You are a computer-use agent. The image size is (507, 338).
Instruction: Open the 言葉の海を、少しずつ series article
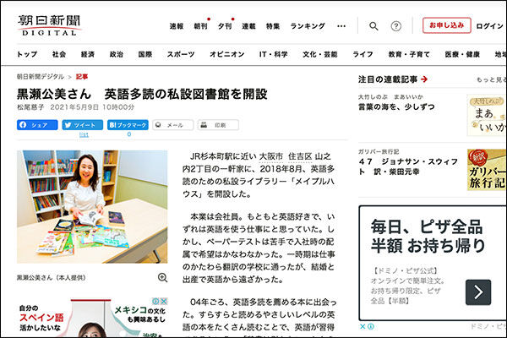(x=396, y=106)
